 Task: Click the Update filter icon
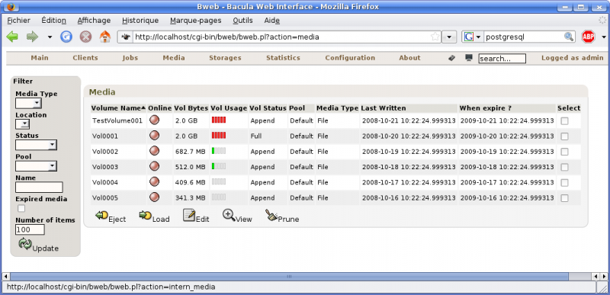[25, 244]
